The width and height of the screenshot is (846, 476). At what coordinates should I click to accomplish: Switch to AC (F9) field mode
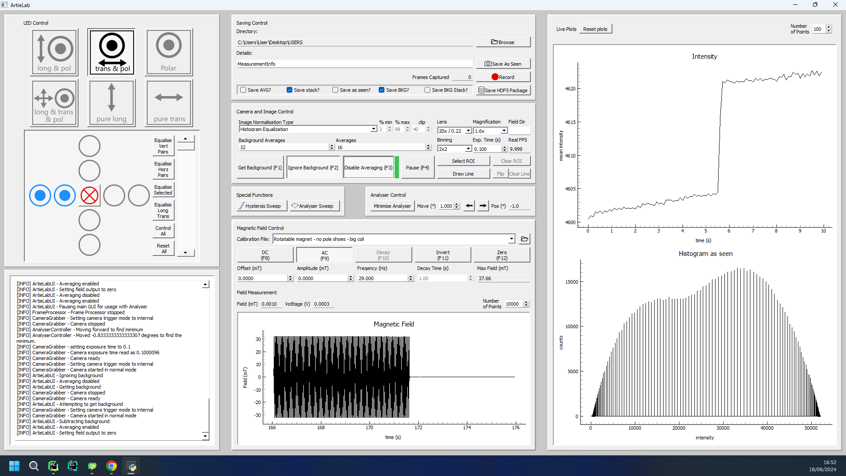324,255
